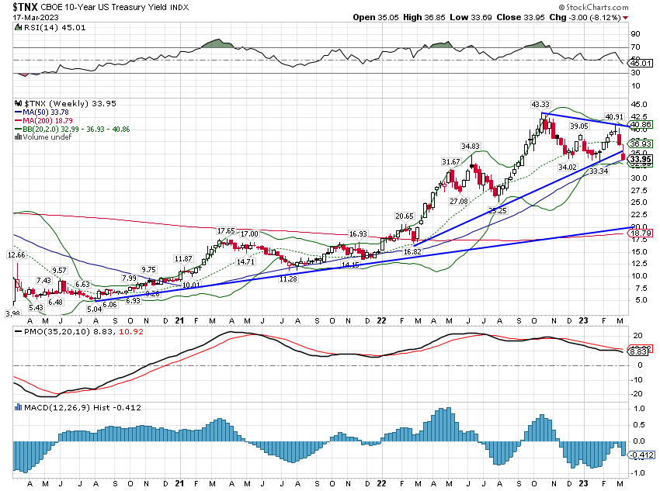Click the 27.08 price label
Screen dimensions: 660x491
pyautogui.click(x=458, y=202)
